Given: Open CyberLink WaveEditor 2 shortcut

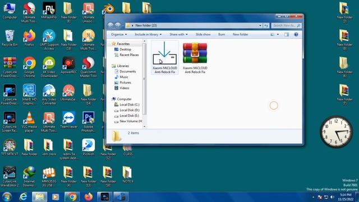Looking at the screenshot, I should pyautogui.click(x=10, y=177).
